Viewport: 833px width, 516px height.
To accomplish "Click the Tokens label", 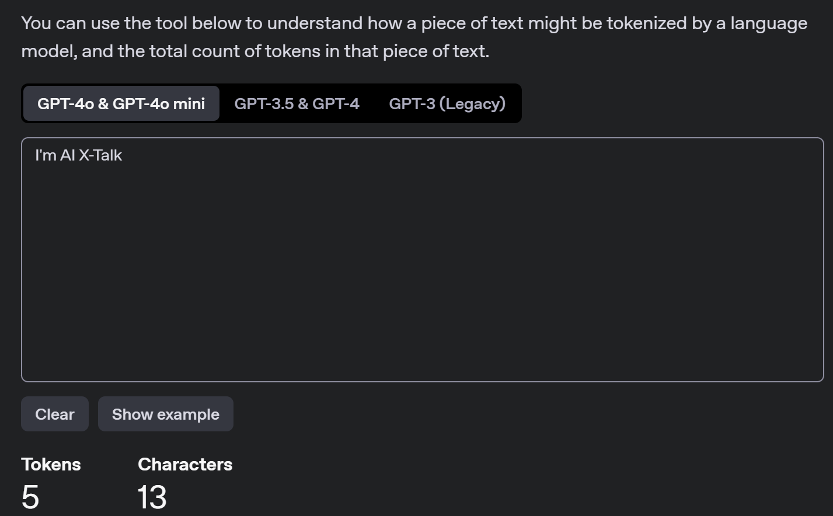I will point(51,465).
